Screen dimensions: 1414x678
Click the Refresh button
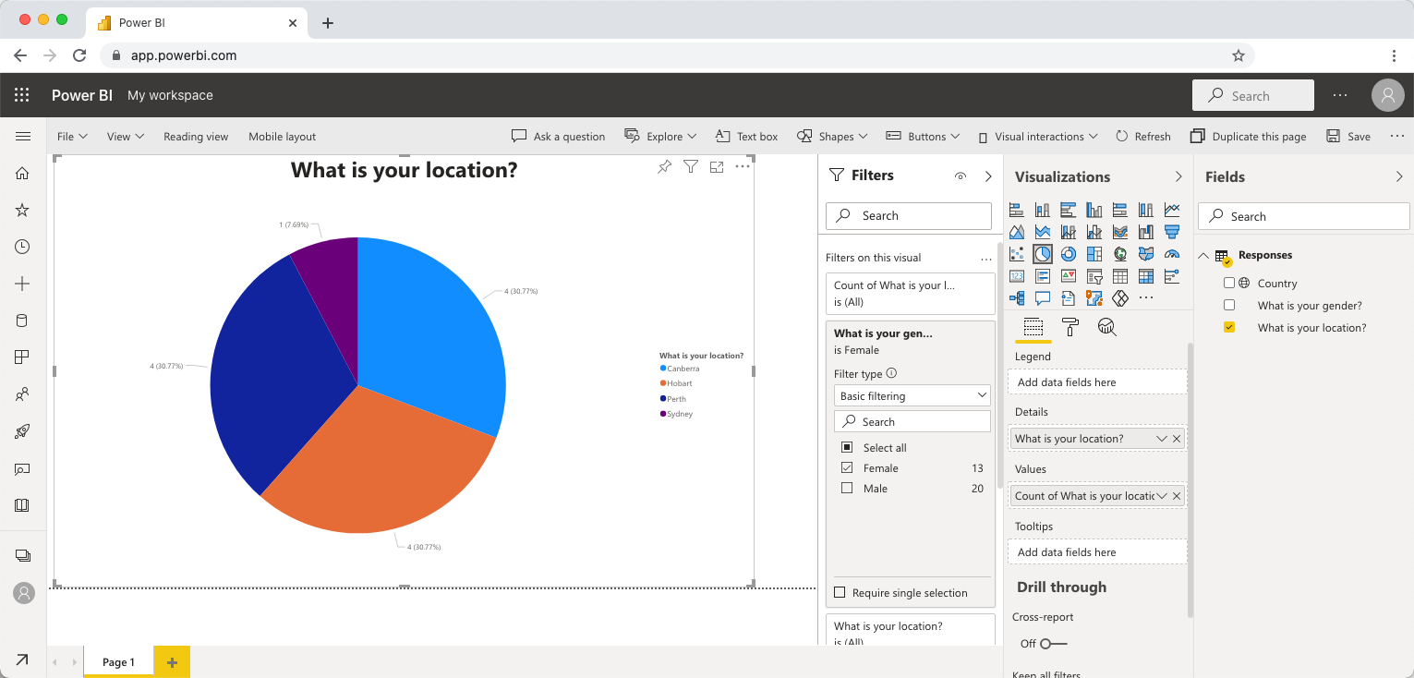pos(1142,136)
